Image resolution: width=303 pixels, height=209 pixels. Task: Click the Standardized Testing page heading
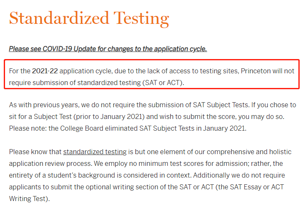pos(89,18)
